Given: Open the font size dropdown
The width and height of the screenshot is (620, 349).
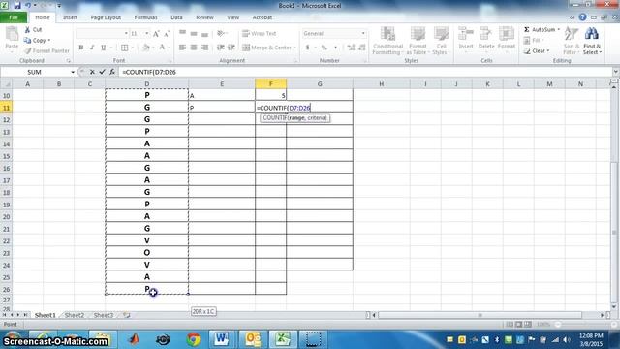Looking at the screenshot, I should 146,34.
